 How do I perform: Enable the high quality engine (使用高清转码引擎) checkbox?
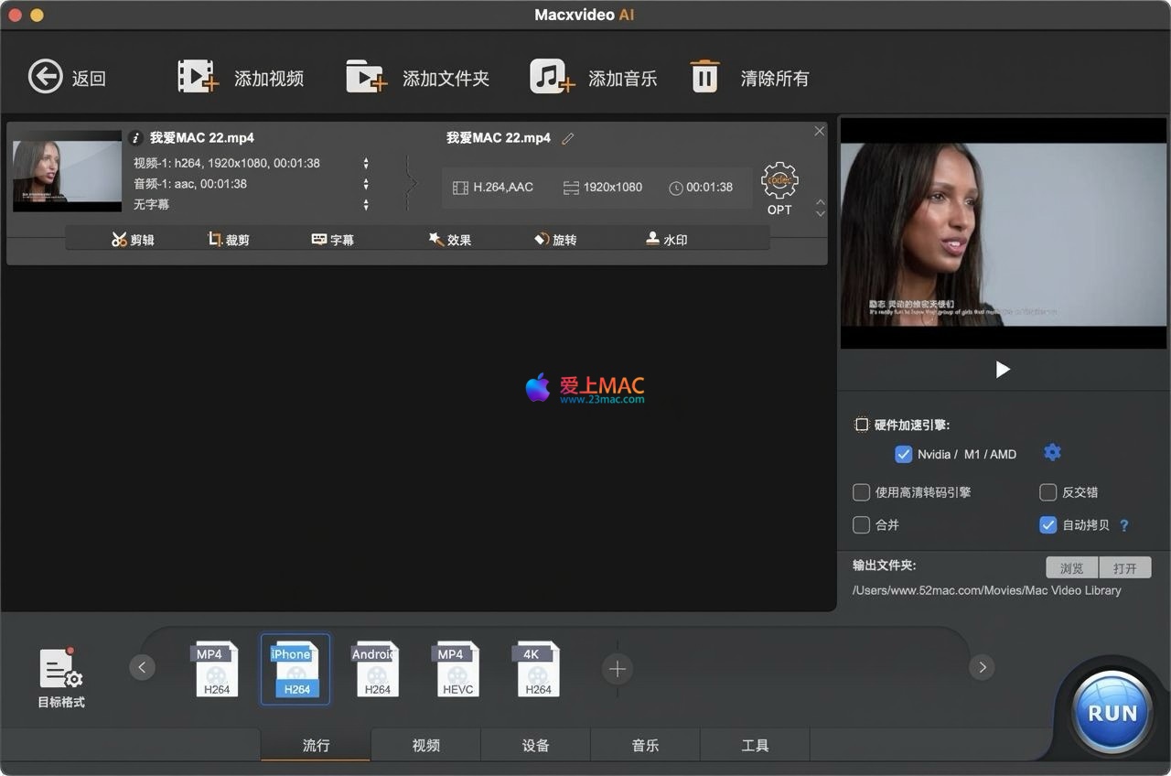pyautogui.click(x=861, y=492)
